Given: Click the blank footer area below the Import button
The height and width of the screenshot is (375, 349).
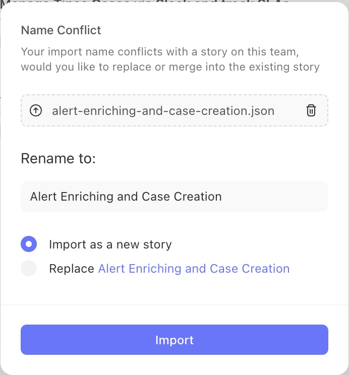Looking at the screenshot, I should click(174, 365).
